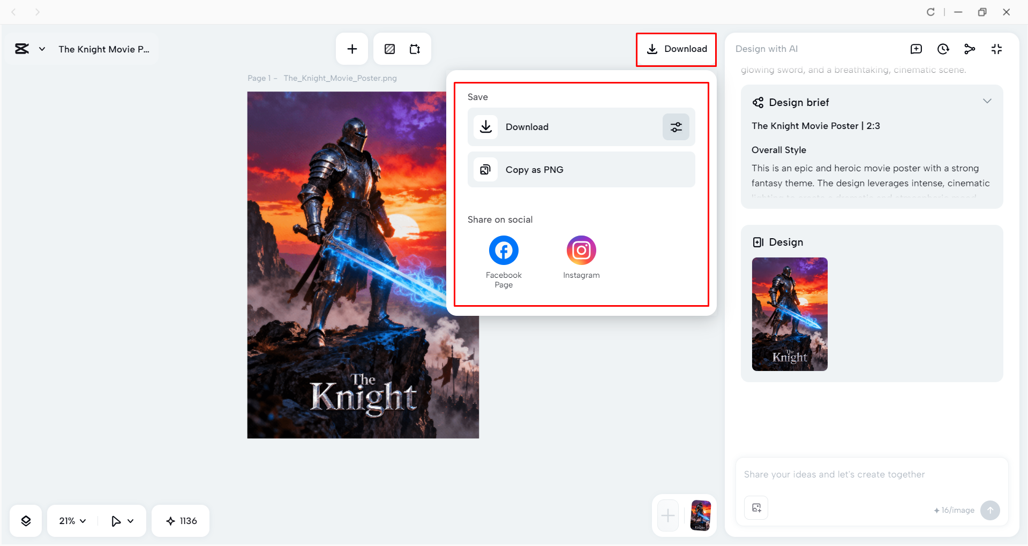Add a new page with plus button
Viewport: 1028px width, 546px height.
668,516
